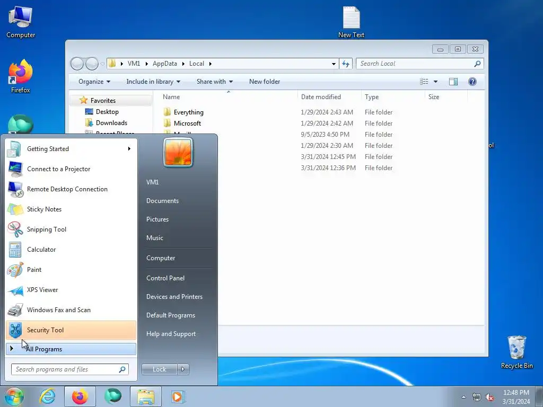This screenshot has width=543, height=407.
Task: Select Desktop in Favorites pane
Action: coord(102,112)
